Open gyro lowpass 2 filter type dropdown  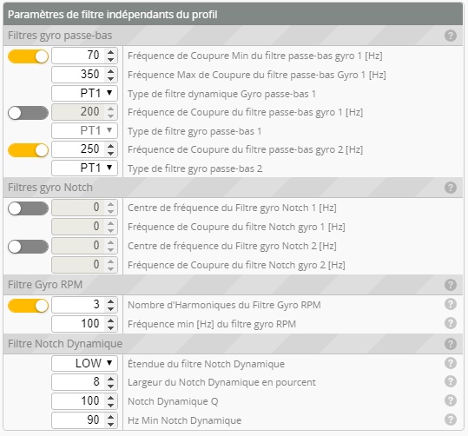click(84, 168)
